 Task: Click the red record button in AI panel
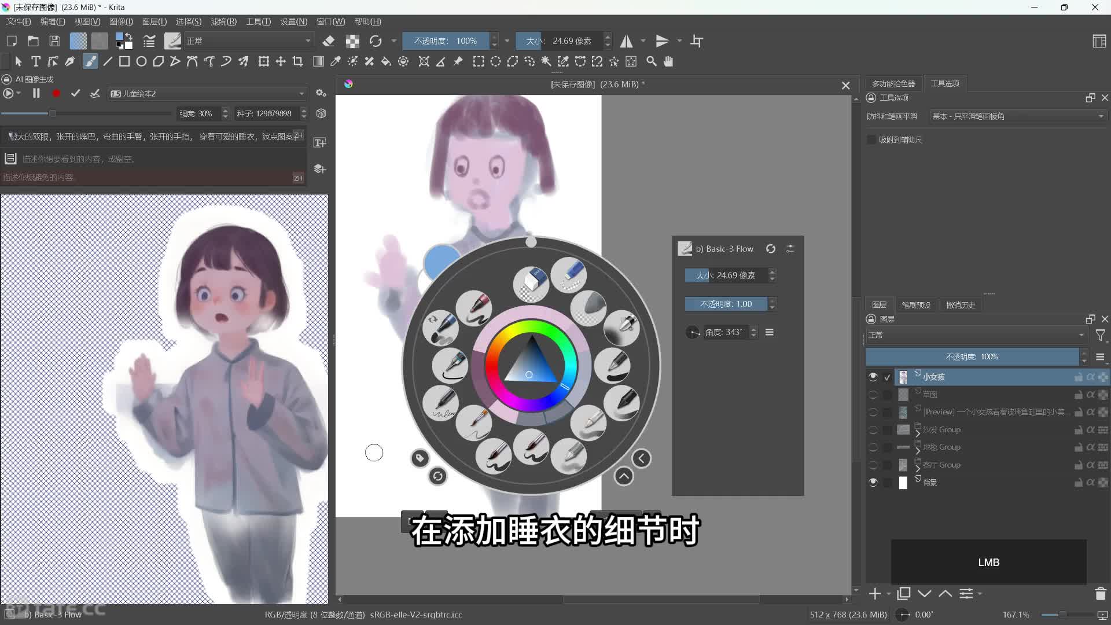point(56,93)
